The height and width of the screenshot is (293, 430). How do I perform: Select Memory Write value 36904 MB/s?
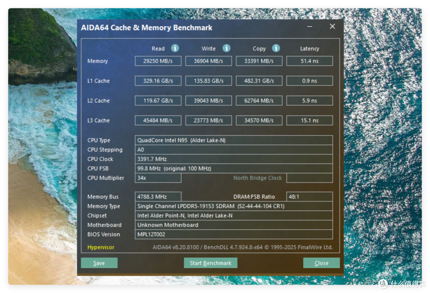pos(208,61)
